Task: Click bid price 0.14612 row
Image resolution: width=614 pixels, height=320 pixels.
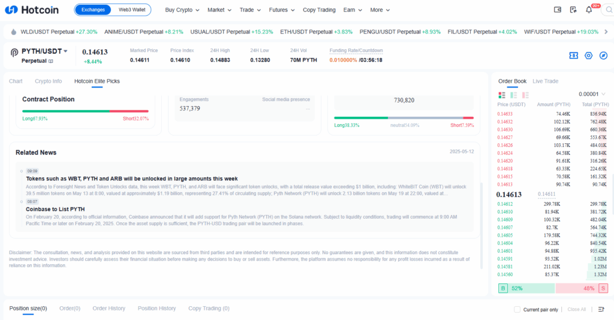Action: (552, 204)
